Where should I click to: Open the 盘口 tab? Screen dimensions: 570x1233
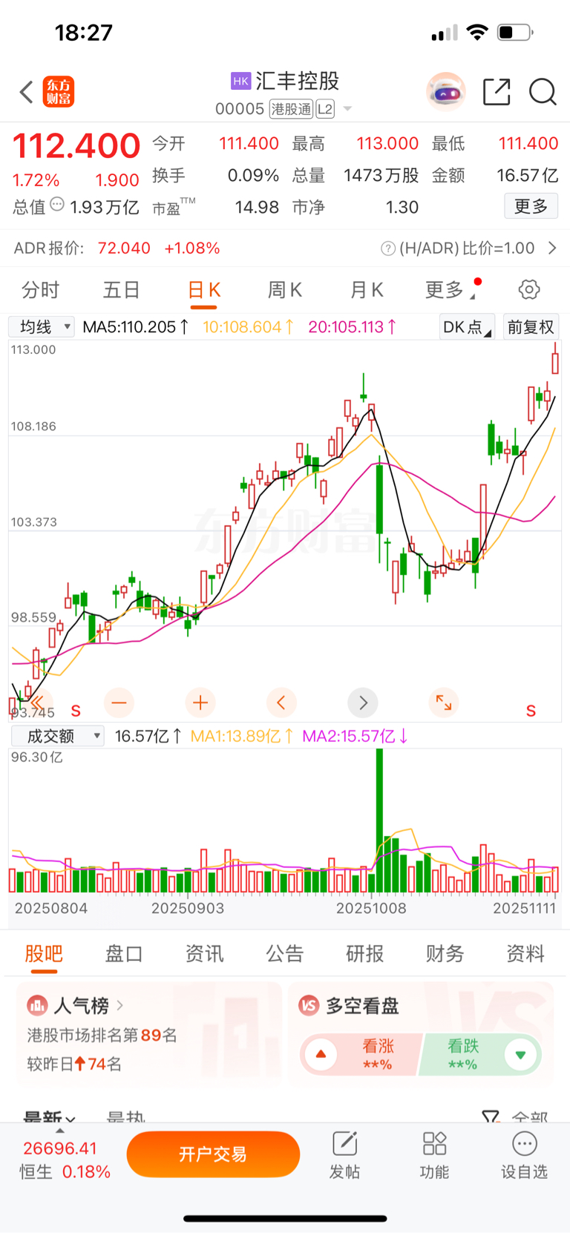point(124,953)
